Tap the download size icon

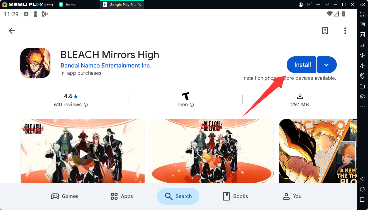tap(300, 96)
